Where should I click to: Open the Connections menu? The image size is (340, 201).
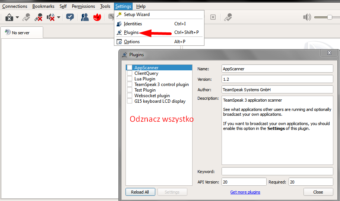15,6
